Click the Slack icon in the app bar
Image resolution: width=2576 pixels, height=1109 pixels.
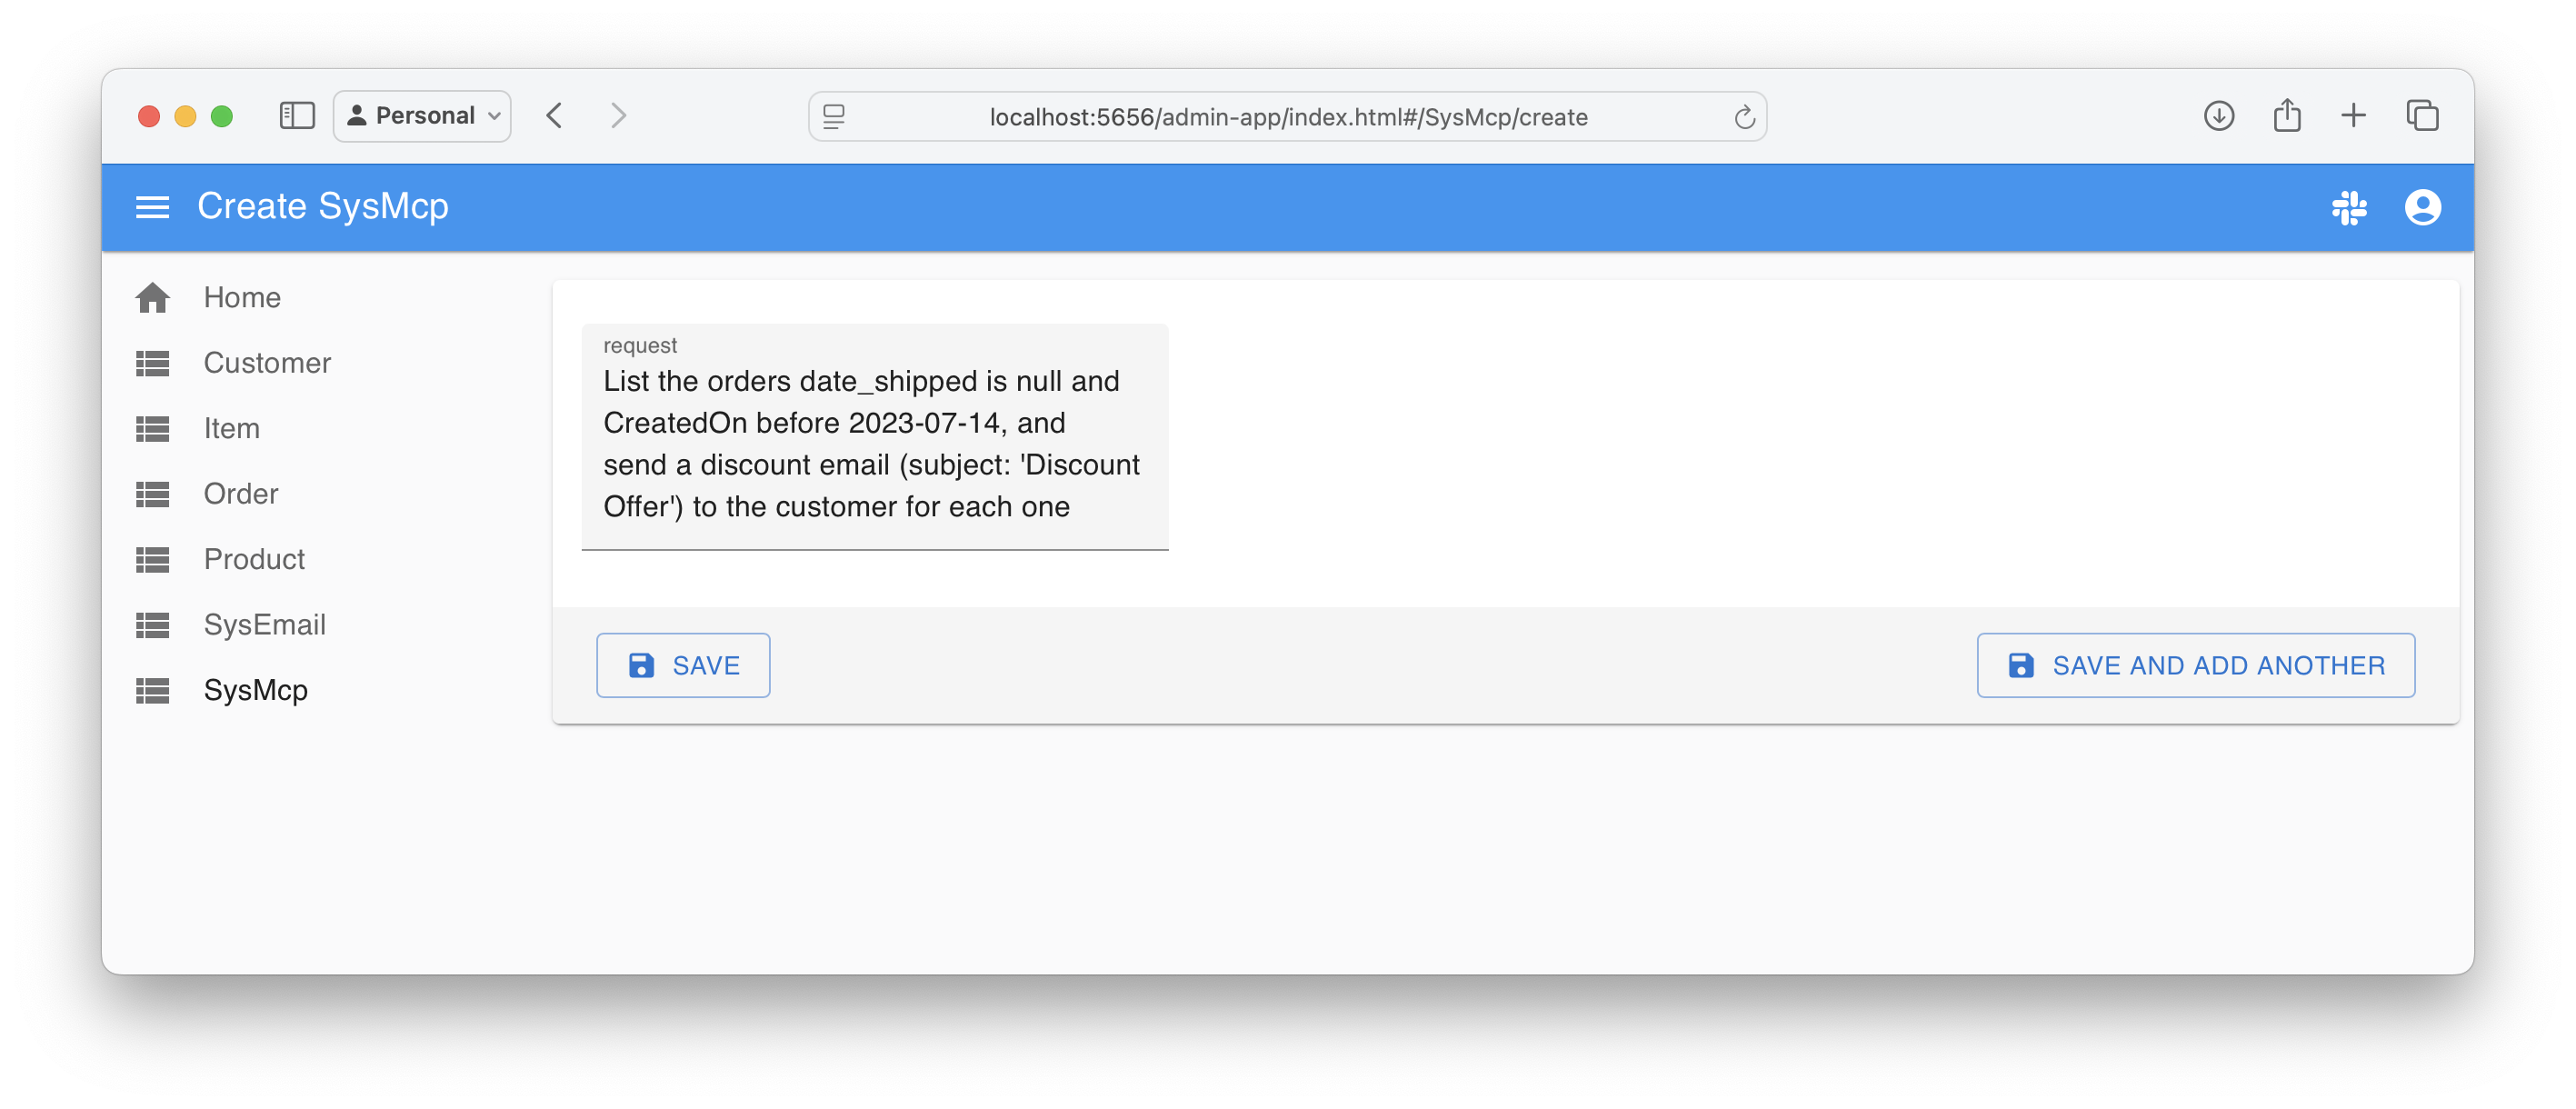click(x=2349, y=207)
